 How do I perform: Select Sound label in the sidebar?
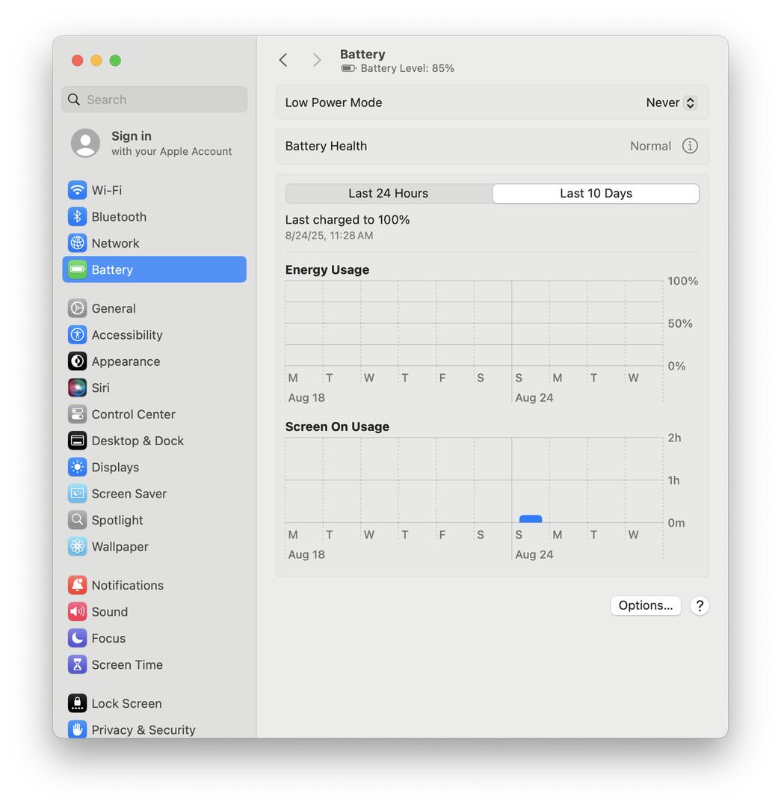coord(110,612)
